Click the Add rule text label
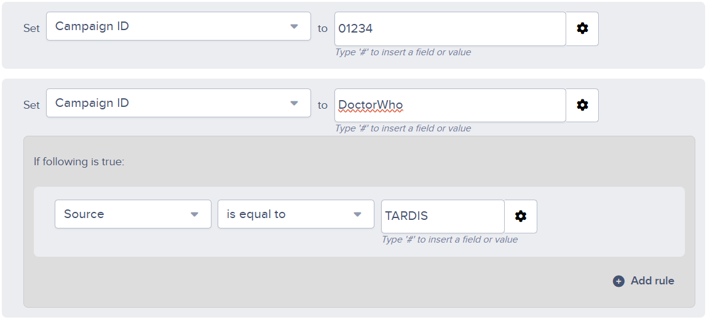 tap(652, 281)
